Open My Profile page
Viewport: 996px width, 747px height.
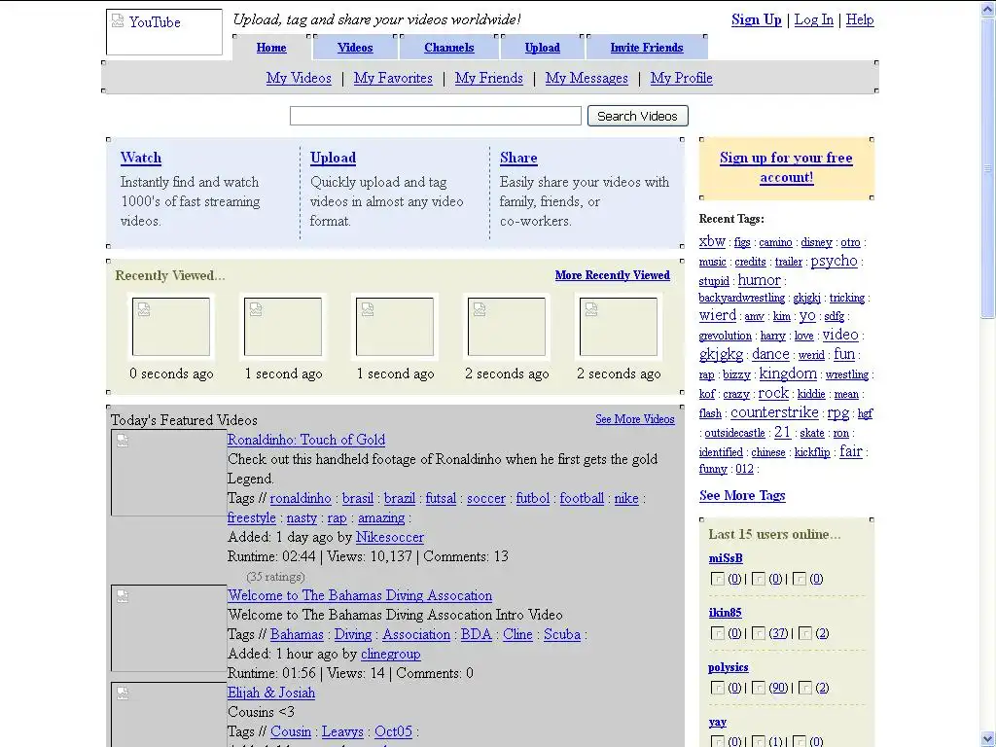coord(682,78)
